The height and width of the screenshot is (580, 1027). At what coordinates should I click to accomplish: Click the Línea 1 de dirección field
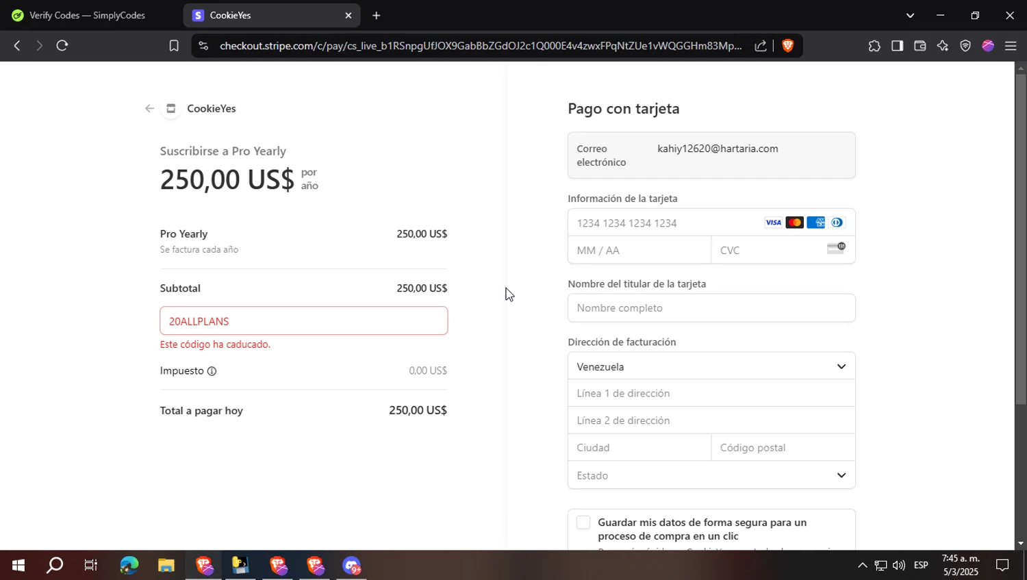[711, 393]
